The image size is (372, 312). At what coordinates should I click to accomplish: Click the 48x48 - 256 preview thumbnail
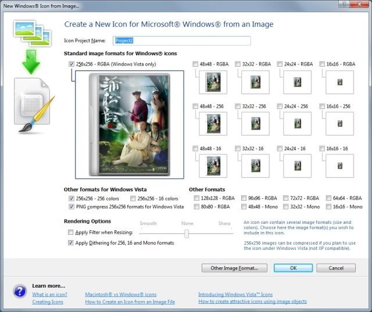[213, 124]
